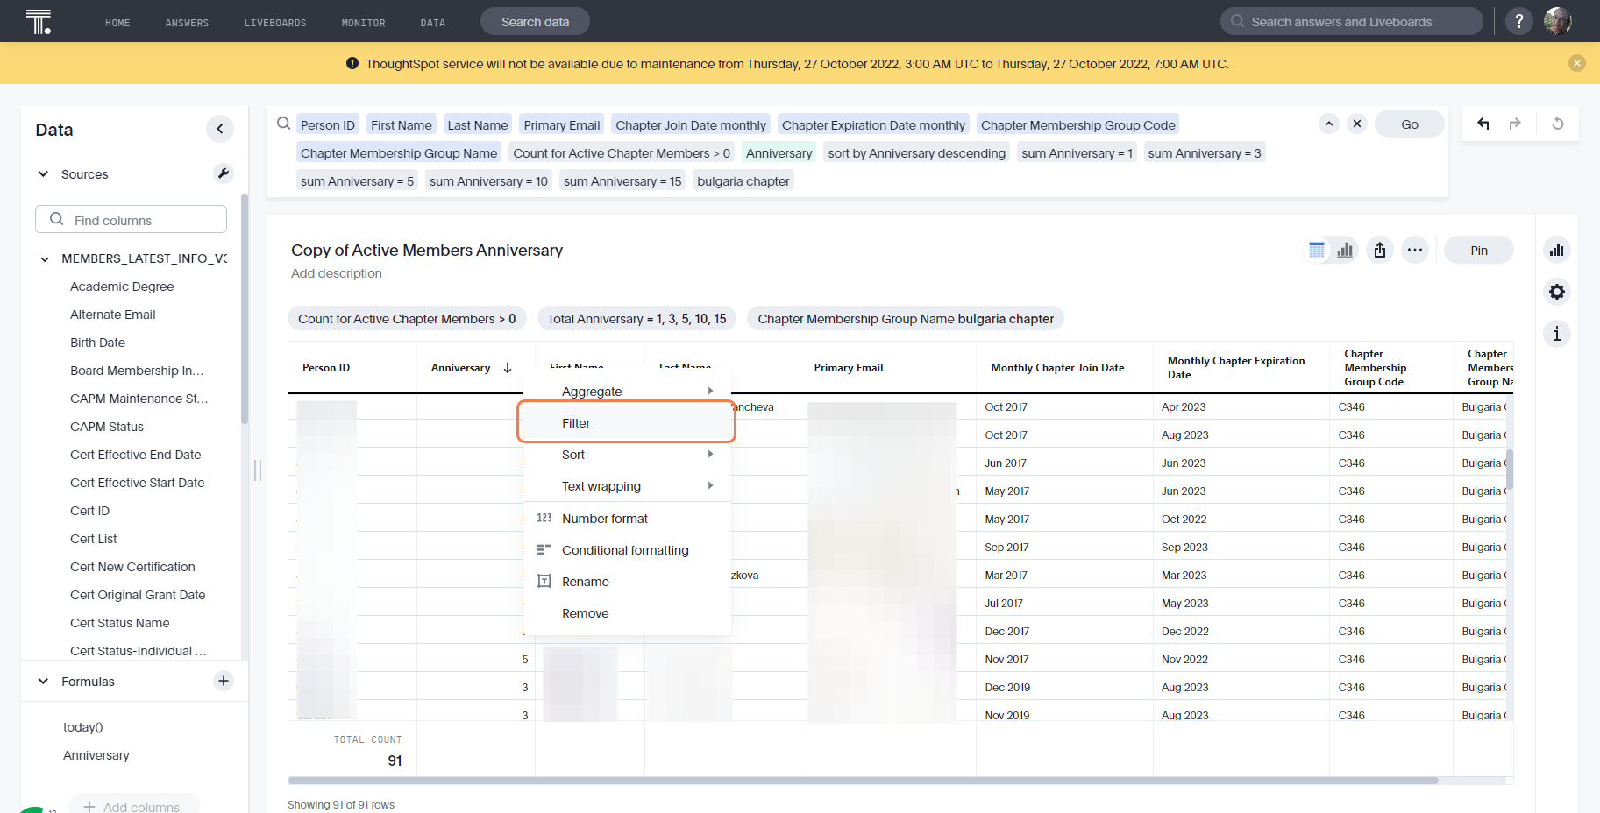The image size is (1600, 813).
Task: Click the redo arrow icon
Action: 1515,124
